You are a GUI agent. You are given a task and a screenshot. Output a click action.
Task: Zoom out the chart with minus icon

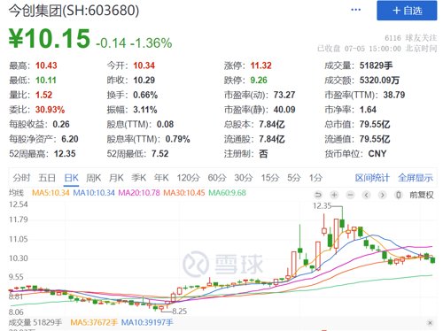click(x=350, y=195)
